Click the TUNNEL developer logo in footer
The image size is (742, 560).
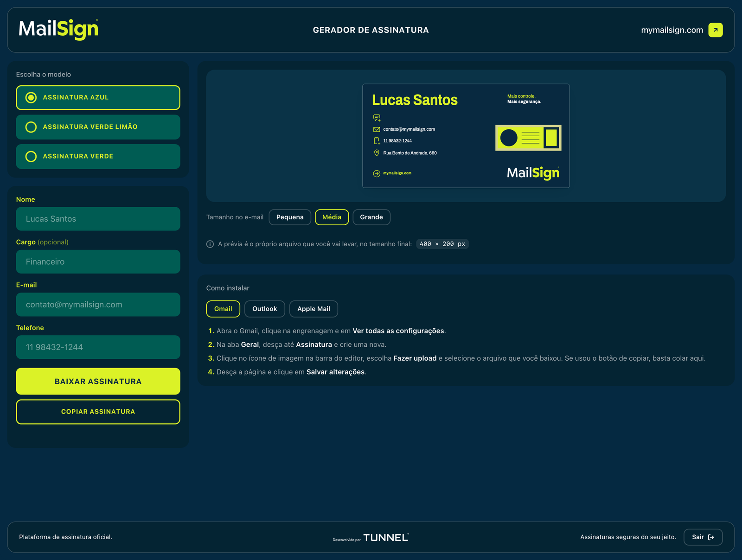(386, 537)
